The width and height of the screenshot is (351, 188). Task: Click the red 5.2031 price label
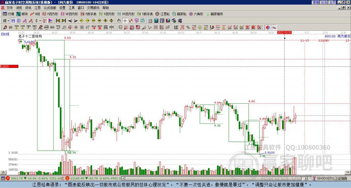[x=9, y=66]
